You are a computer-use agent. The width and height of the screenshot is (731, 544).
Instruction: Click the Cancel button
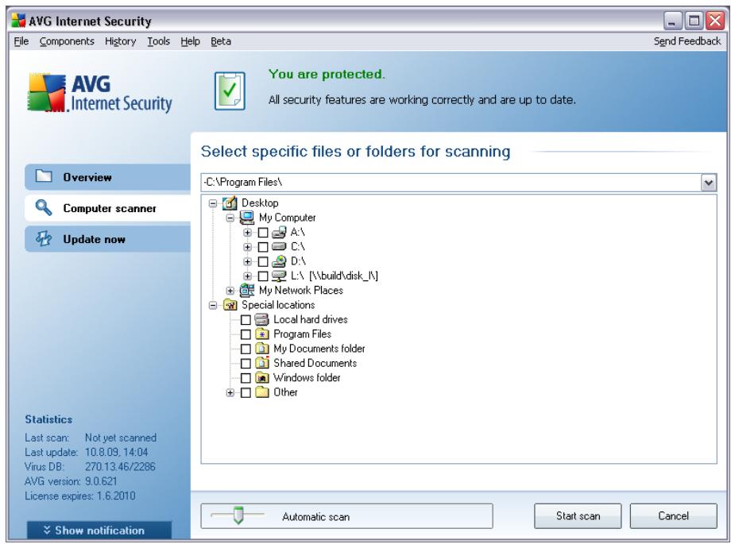click(673, 515)
